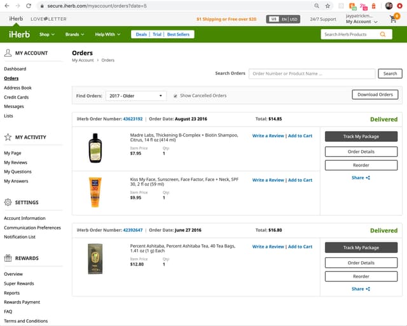Open Lists in sidebar
The height and width of the screenshot is (326, 407).
(8, 116)
